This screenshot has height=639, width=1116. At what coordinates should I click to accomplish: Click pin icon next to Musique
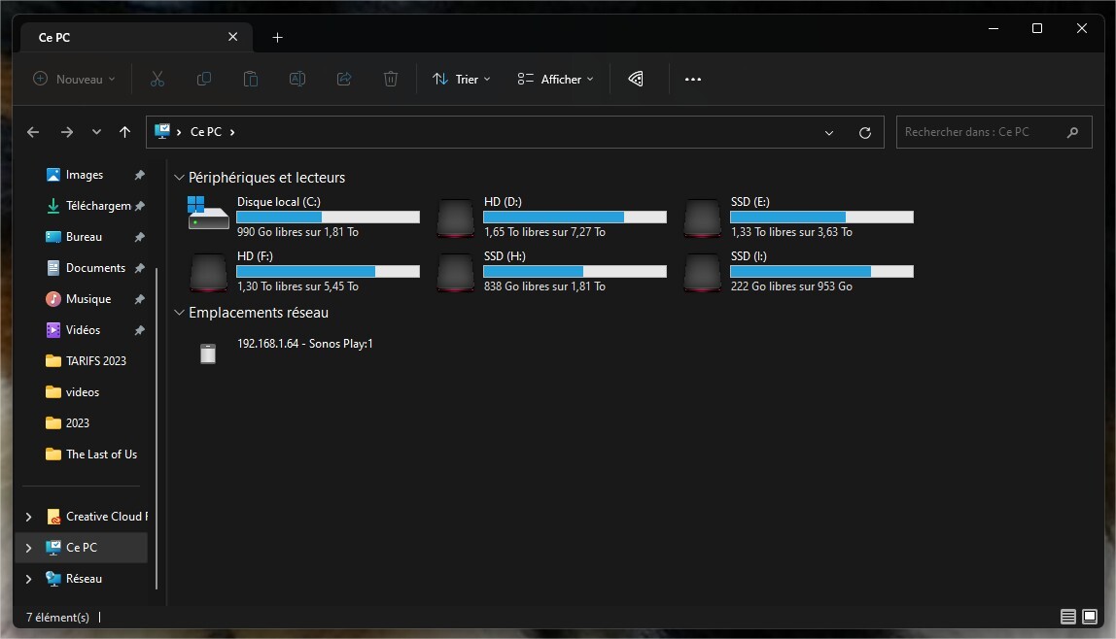pos(140,299)
